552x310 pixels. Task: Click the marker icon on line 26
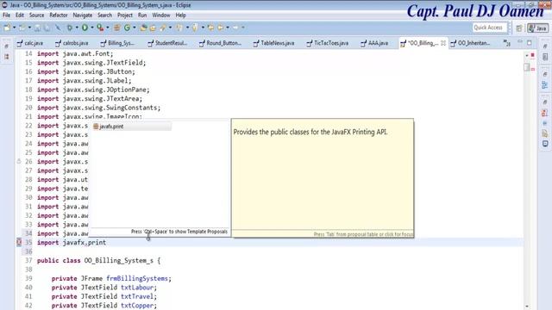[19, 161]
